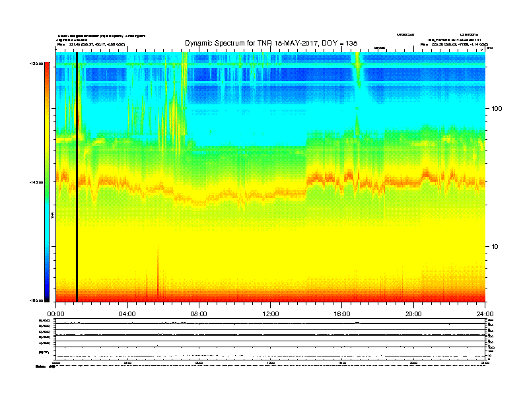Viewport: 523px width, 404px height.
Task: Click the large 12:00 time axis label
Action: point(271,314)
